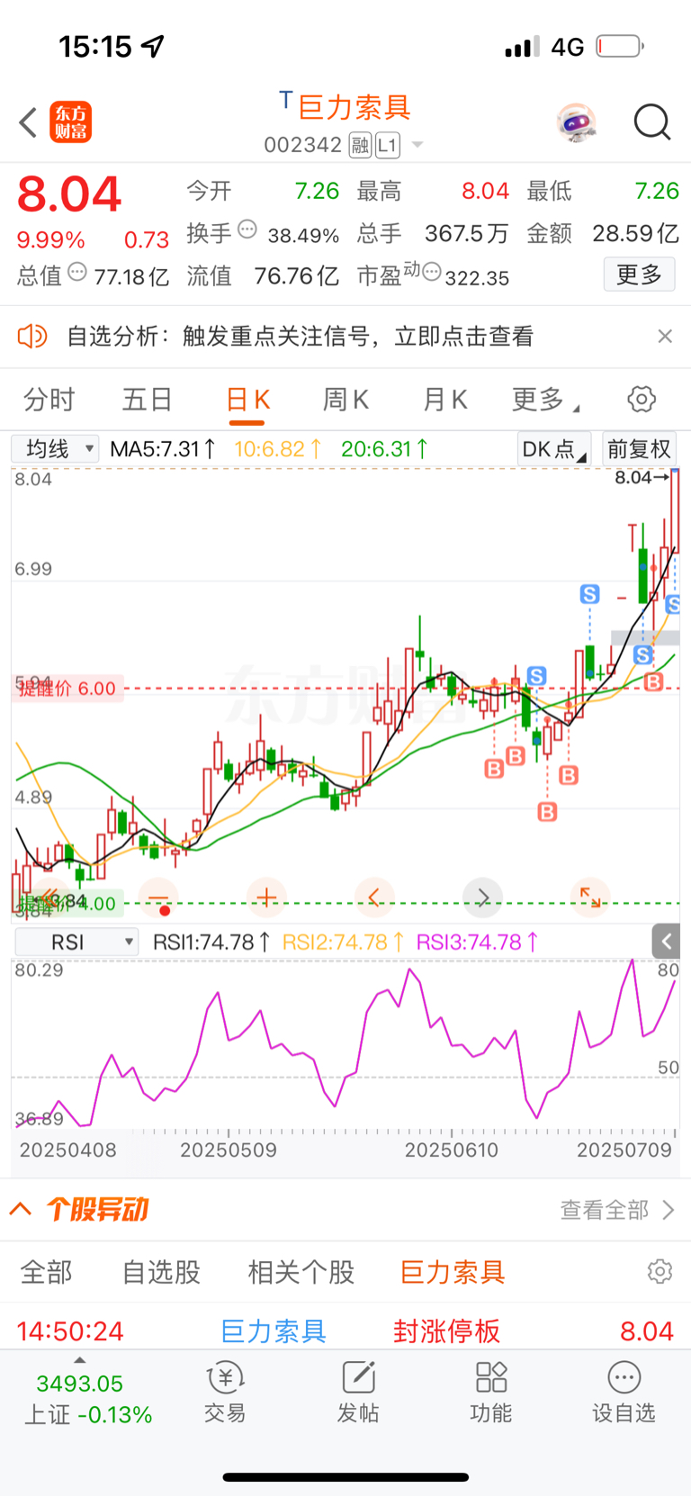The width and height of the screenshot is (691, 1497).
Task: Tap the 融 margin-trading badge
Action: 360,145
